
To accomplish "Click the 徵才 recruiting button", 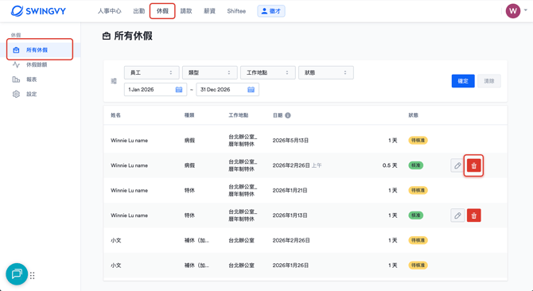I will [271, 11].
